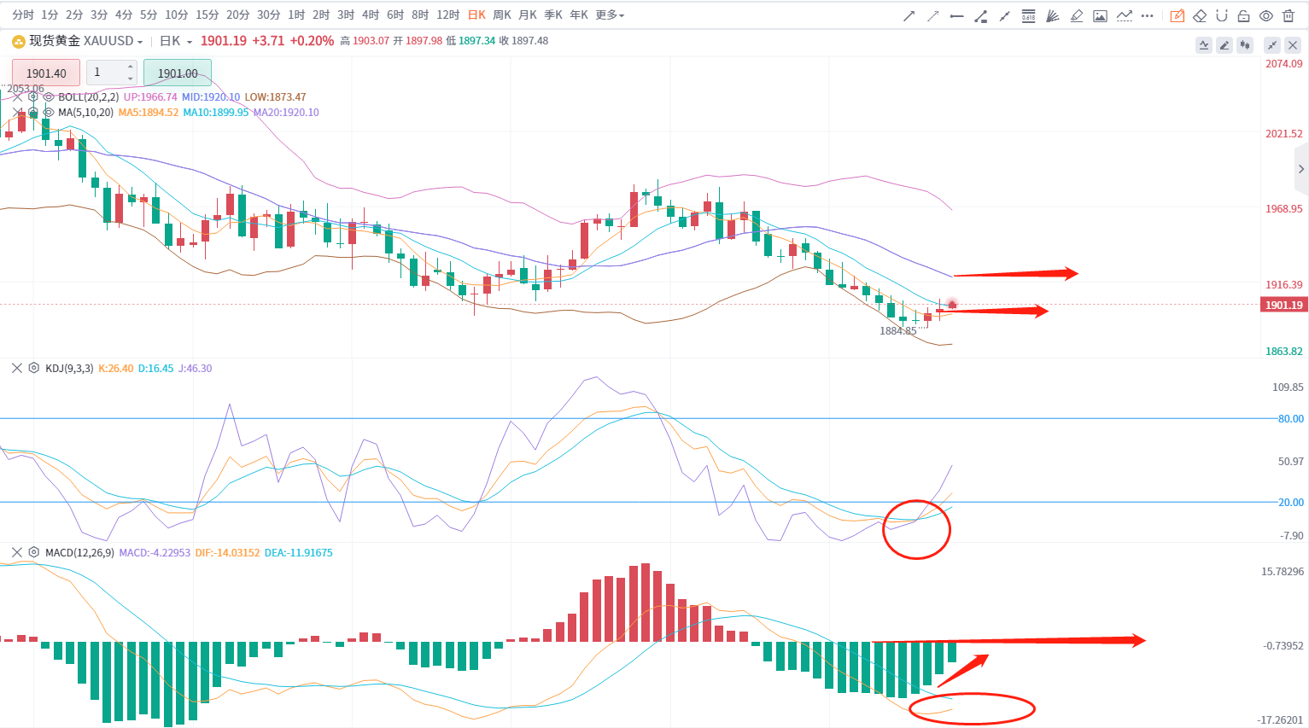Viewport: 1309px width, 728px height.
Task: Remove the MACD indicator with its X
Action: coord(17,553)
